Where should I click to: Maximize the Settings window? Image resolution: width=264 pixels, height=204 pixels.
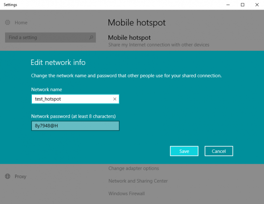click(x=243, y=5)
